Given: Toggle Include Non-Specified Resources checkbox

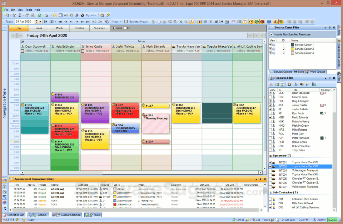Looking at the screenshot, I should click(272, 35).
